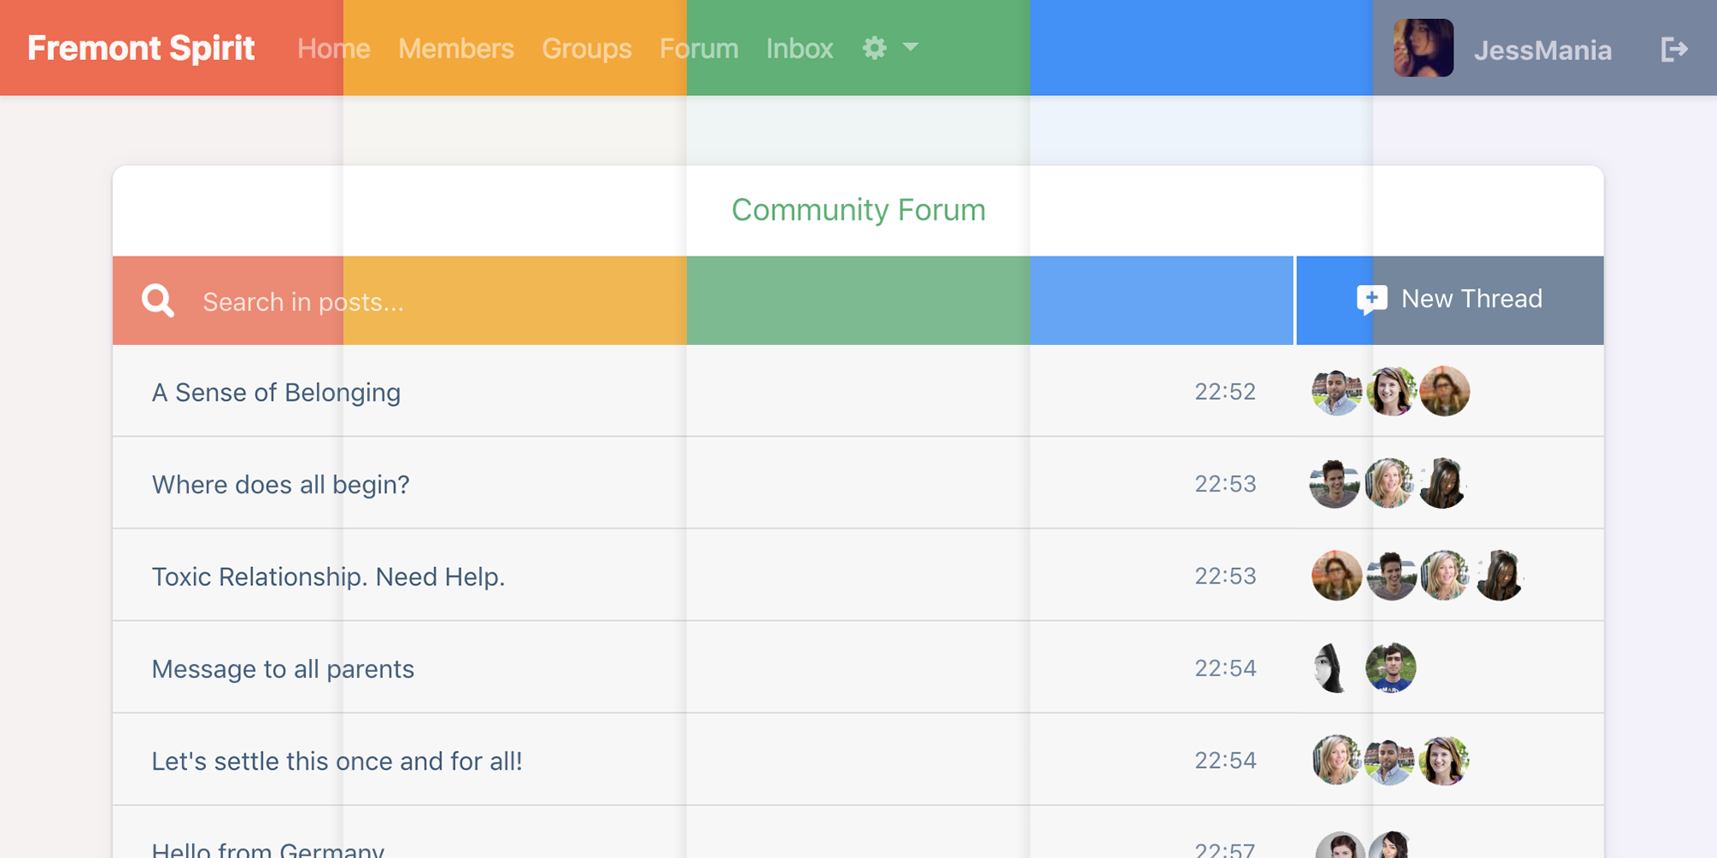
Task: Open the settings gear icon
Action: pyautogui.click(x=875, y=48)
